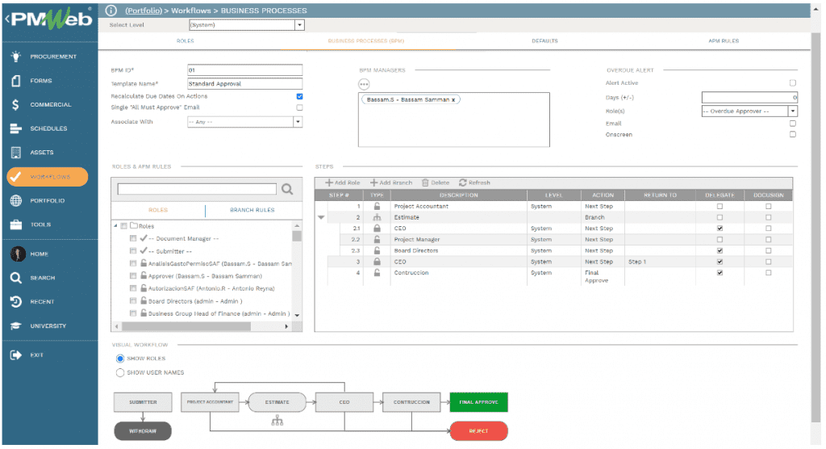The image size is (826, 449).
Task: Remove Bassam Samman manager tag
Action: click(x=453, y=99)
